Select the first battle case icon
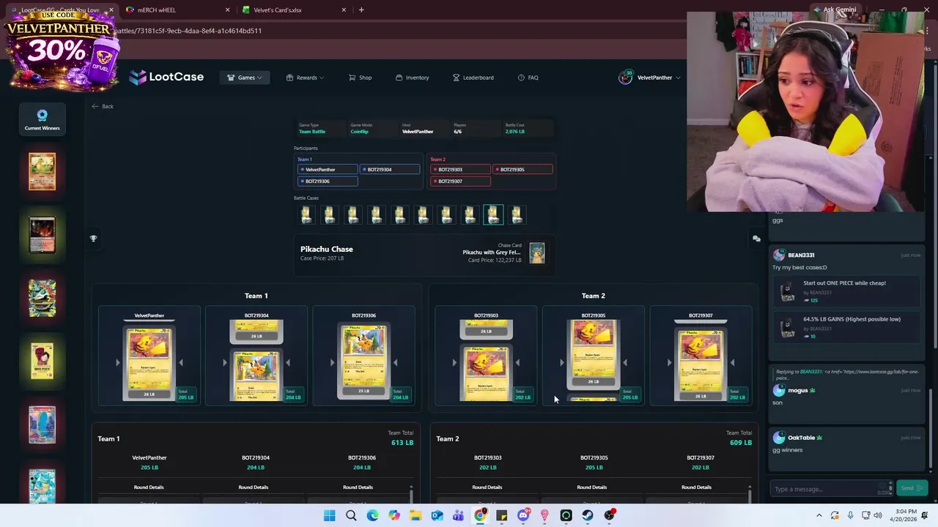The height and width of the screenshot is (527, 938). (x=306, y=214)
